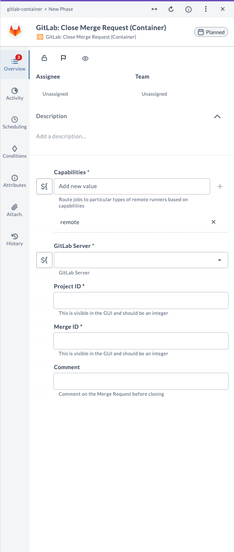Toggle variable mode for Capabilities field
The width and height of the screenshot is (234, 552).
coord(44,186)
